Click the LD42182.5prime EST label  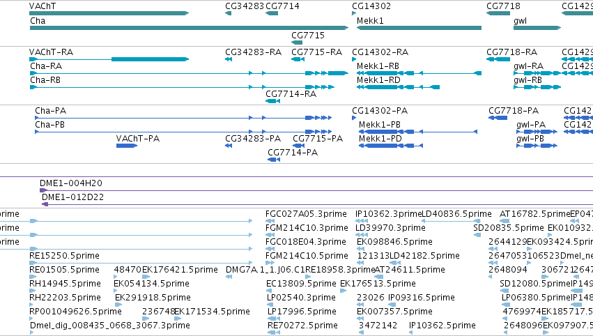tap(424, 256)
